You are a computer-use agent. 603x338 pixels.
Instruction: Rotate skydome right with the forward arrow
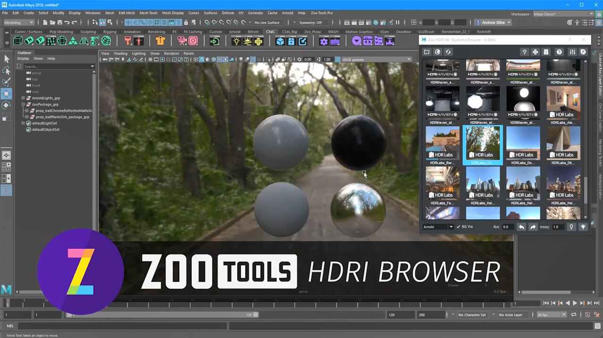click(x=533, y=227)
